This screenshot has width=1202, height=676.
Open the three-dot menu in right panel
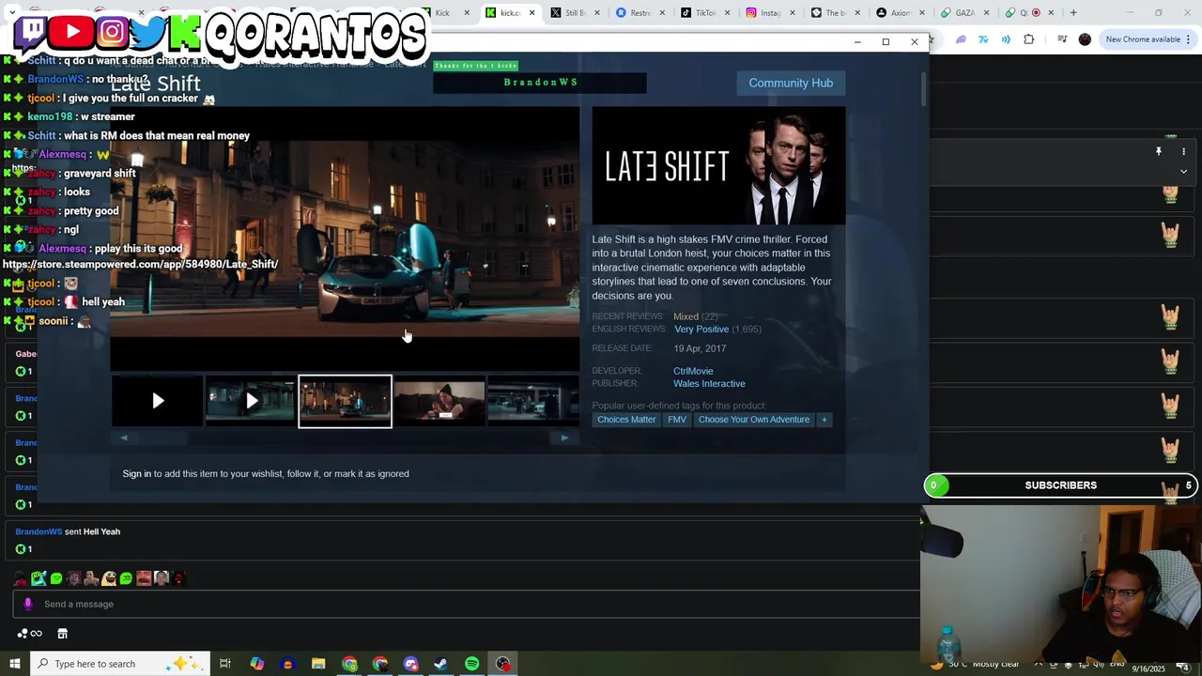1184,151
